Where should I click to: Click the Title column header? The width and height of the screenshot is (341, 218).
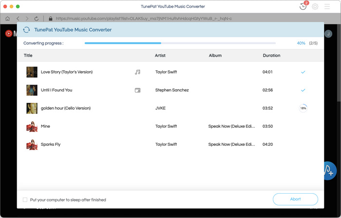28,56
